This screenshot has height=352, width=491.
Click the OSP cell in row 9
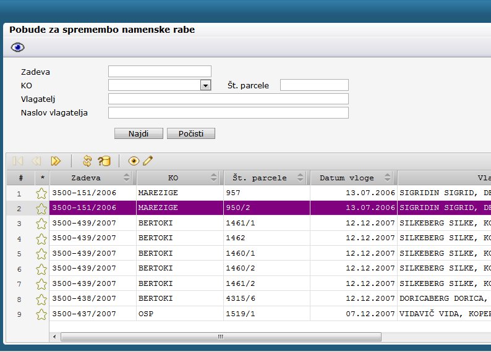(x=180, y=314)
